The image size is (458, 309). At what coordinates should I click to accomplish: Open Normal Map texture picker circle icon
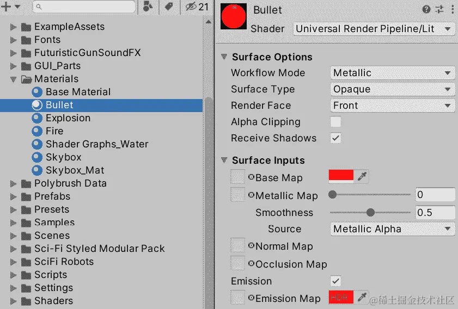point(251,245)
